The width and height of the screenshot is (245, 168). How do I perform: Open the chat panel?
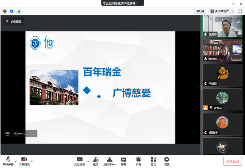124,162
